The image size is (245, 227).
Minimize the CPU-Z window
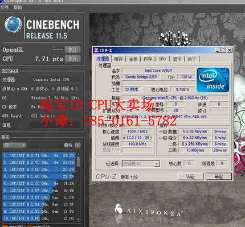[218, 50]
